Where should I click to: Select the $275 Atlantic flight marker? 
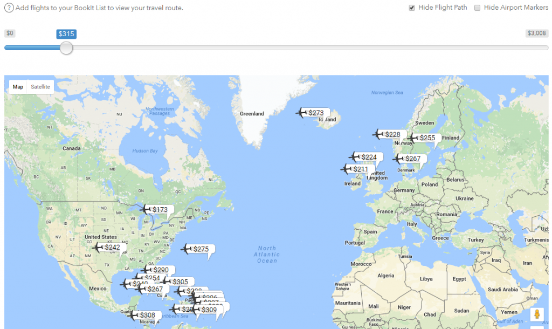198,249
